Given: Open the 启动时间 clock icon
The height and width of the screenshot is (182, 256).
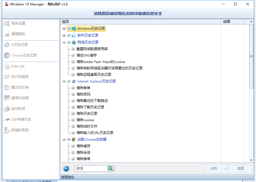Looking at the screenshot, I should [7, 109].
